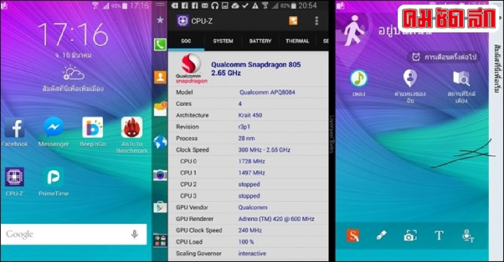
Task: Tap the Google voice search microphone
Action: (x=134, y=234)
